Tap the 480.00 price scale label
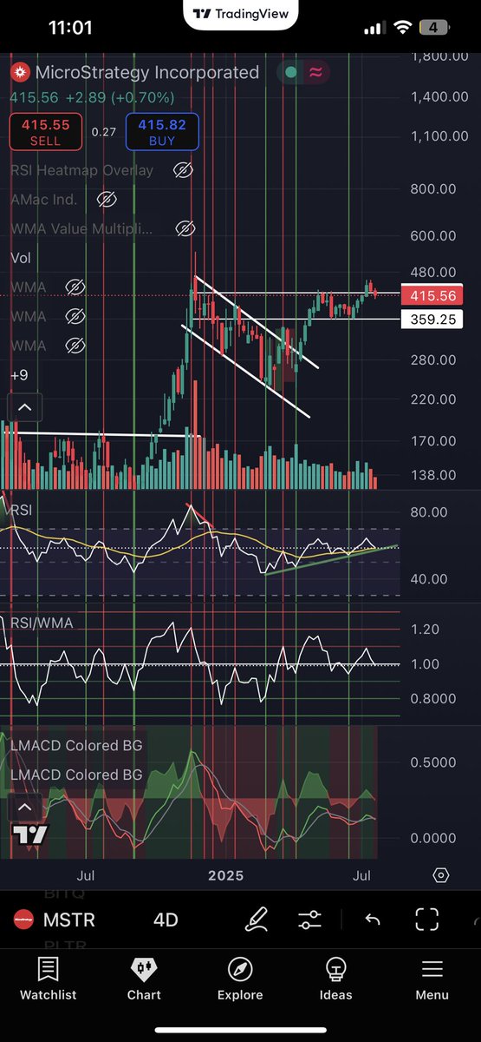 434,272
